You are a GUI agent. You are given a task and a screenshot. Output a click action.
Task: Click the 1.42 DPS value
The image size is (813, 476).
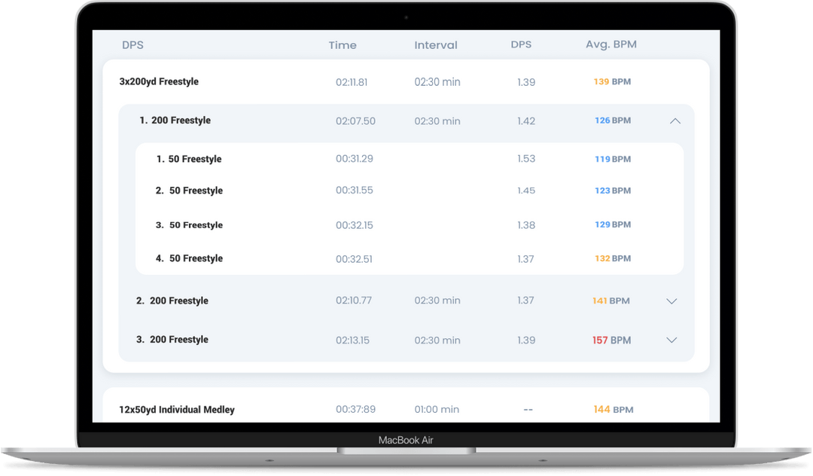526,121
